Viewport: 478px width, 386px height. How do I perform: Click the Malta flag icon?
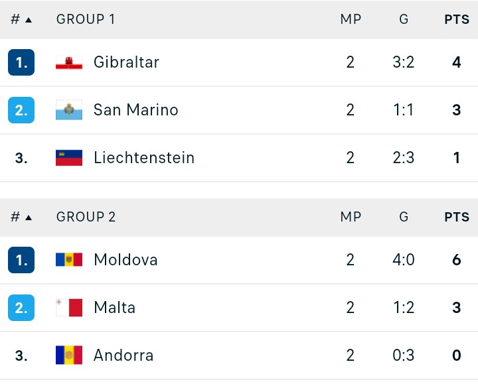tap(69, 308)
